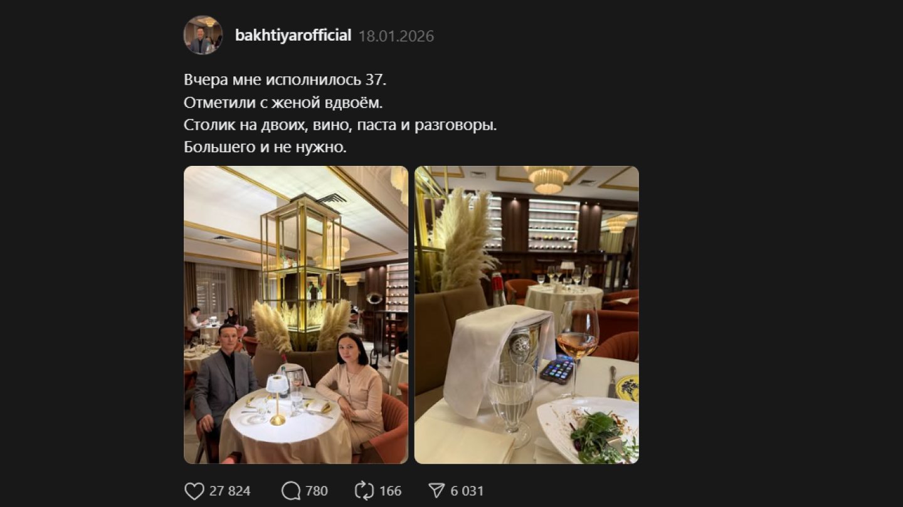The height and width of the screenshot is (507, 903).
Task: Open the bakhtiyarofficial profile avatar
Action: click(x=203, y=35)
